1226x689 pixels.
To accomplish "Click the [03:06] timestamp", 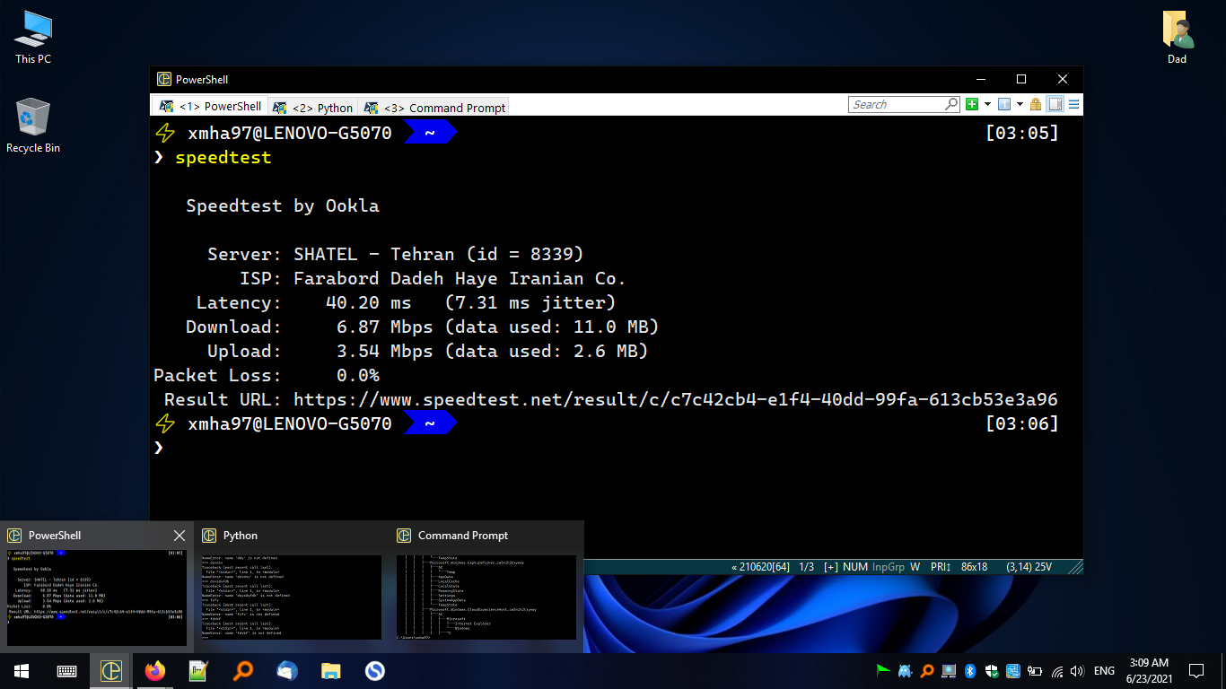I will pyautogui.click(x=1022, y=423).
